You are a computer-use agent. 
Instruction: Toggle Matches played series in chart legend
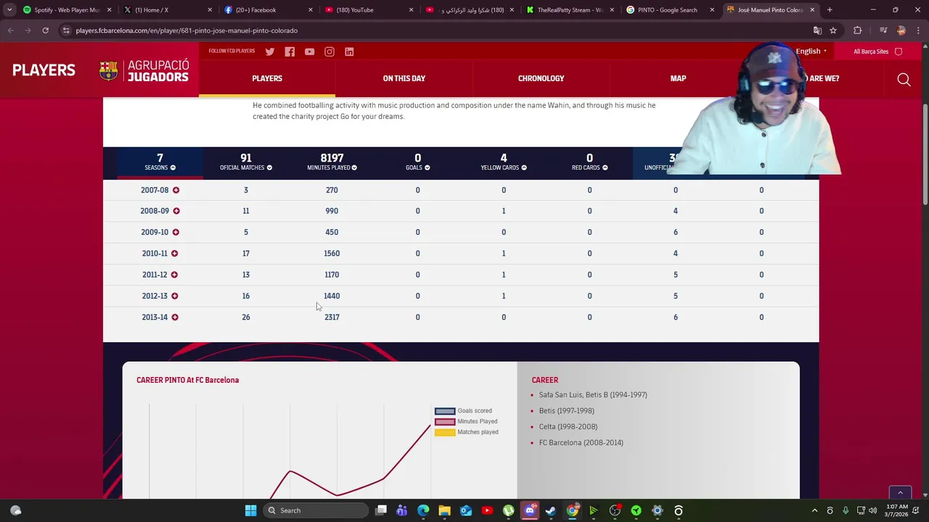[466, 432]
